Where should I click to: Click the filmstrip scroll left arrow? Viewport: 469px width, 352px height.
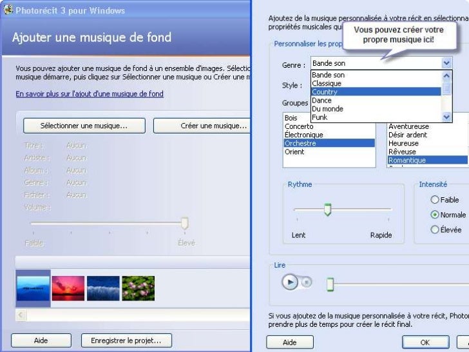point(21,315)
